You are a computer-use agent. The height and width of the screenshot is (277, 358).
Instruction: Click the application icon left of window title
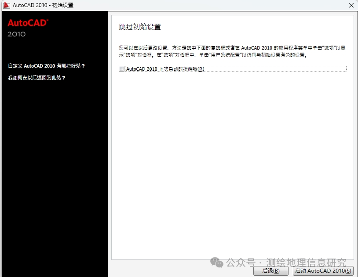[x=6, y=5]
